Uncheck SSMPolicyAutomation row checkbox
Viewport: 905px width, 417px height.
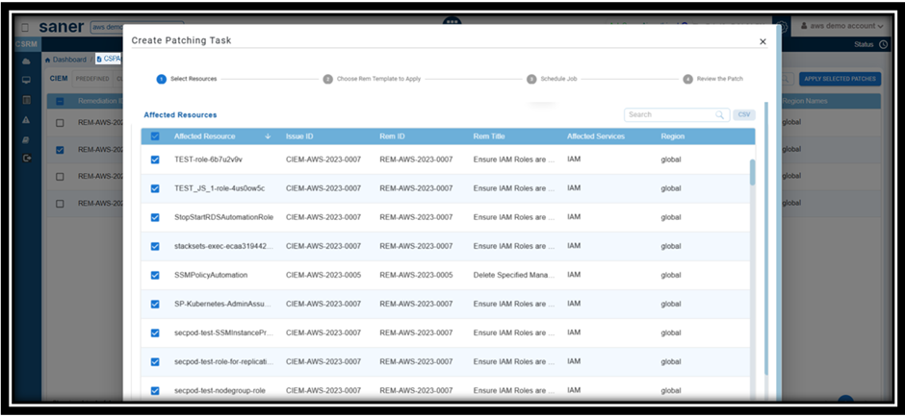point(155,276)
